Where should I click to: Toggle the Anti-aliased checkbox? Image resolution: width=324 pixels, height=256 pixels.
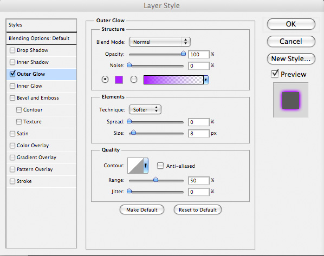[x=160, y=166]
